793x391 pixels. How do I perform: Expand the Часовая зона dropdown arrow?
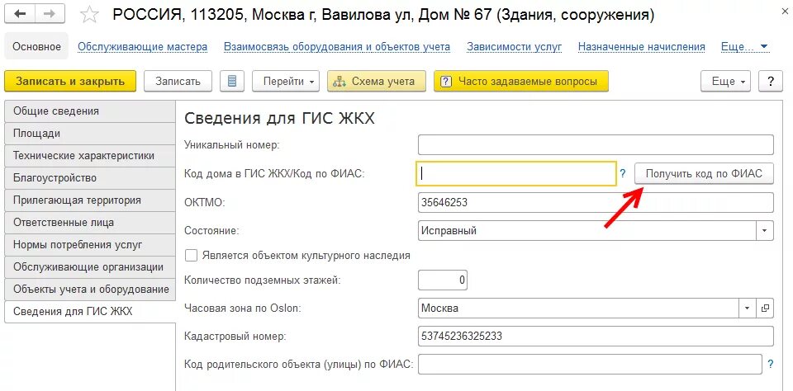point(747,309)
